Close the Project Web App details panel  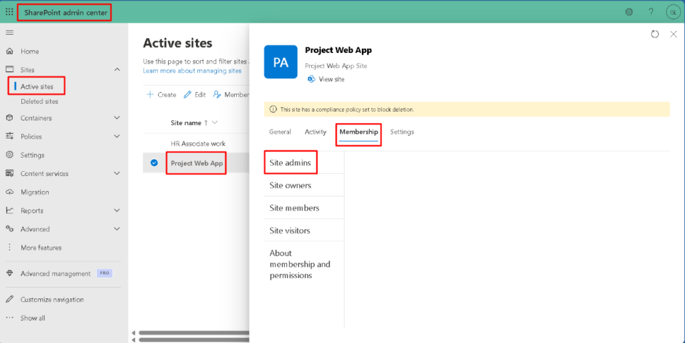[x=673, y=34]
